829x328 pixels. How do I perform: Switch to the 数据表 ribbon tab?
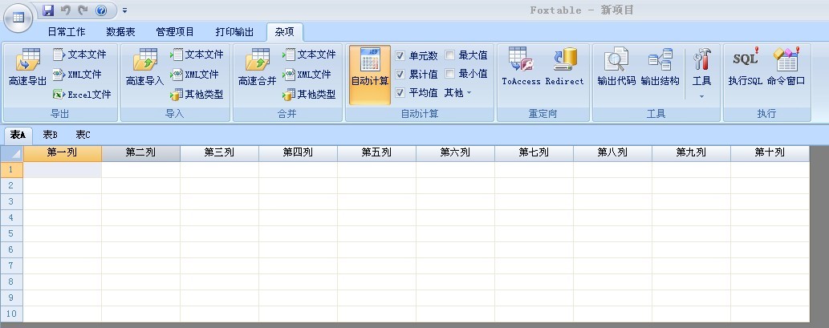[120, 32]
